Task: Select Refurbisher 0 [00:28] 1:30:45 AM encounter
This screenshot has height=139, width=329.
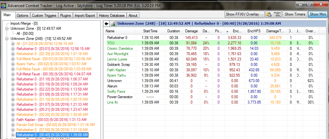Action: pyautogui.click(x=52, y=115)
